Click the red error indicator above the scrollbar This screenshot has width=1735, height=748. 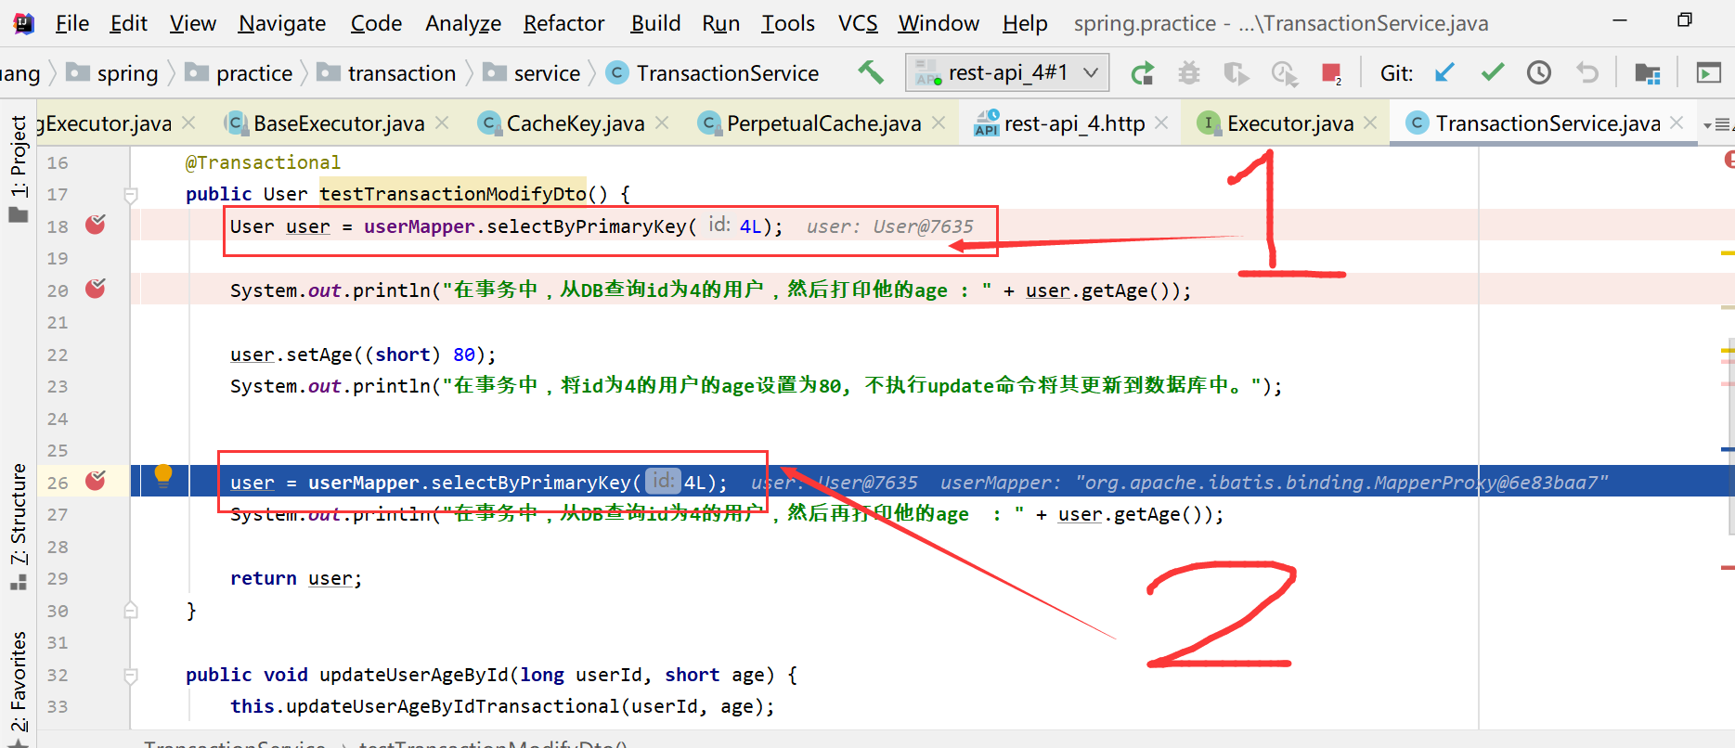[x=1729, y=160]
